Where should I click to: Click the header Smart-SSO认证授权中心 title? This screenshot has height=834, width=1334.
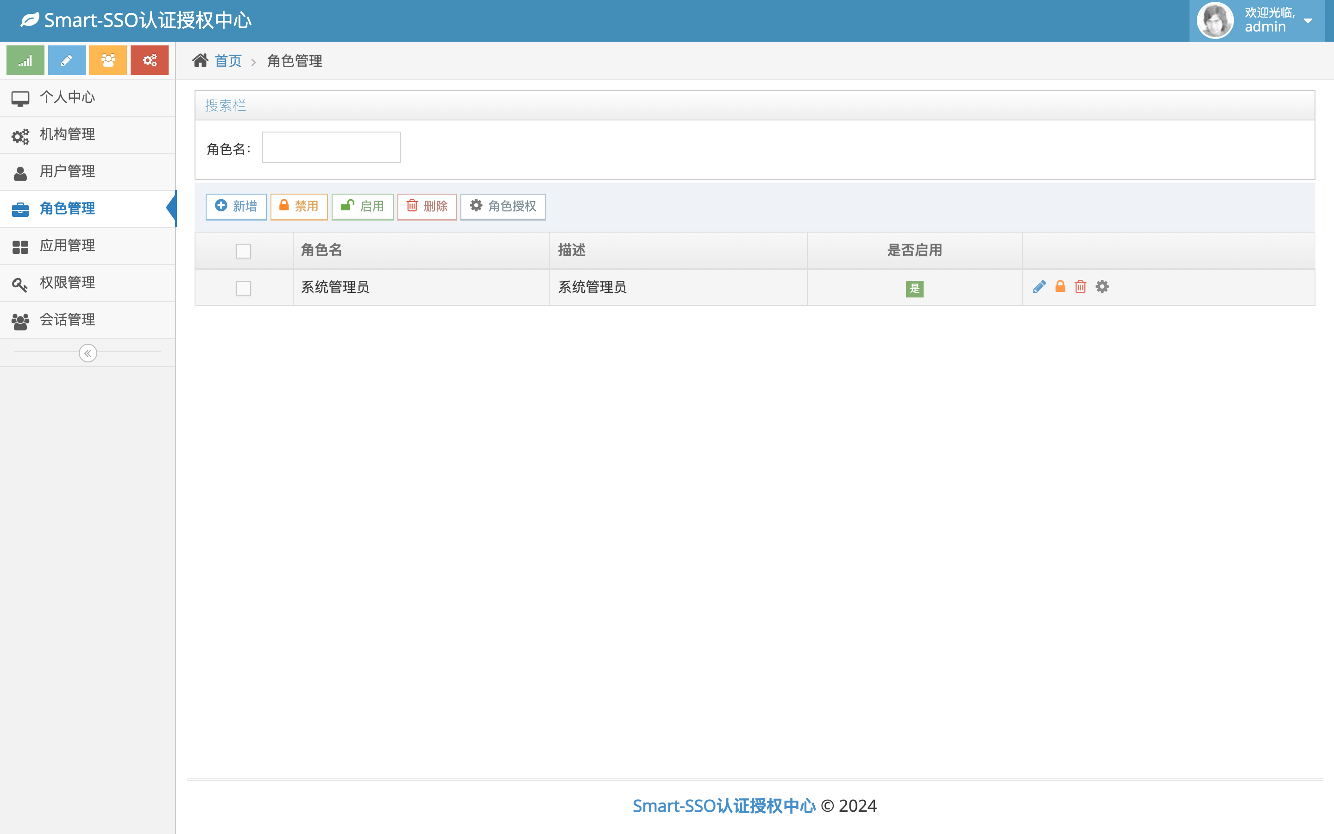pyautogui.click(x=148, y=20)
